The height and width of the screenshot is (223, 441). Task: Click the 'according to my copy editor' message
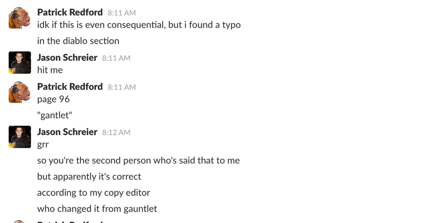coord(94,193)
